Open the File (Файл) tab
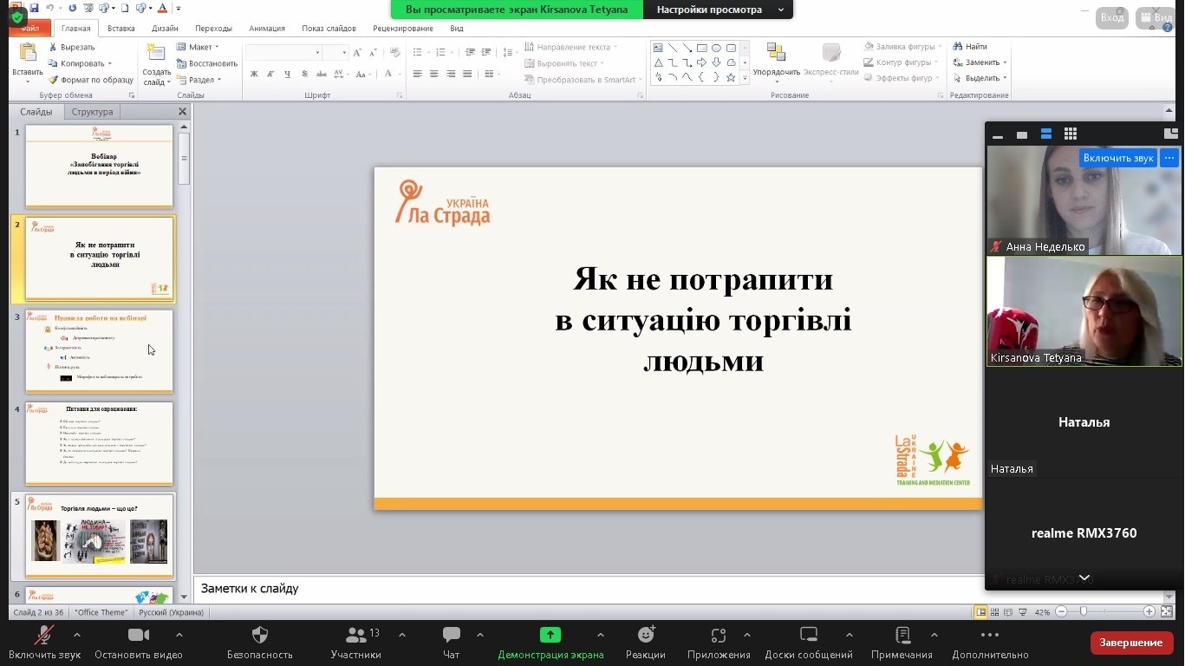1185x666 pixels. 30,29
